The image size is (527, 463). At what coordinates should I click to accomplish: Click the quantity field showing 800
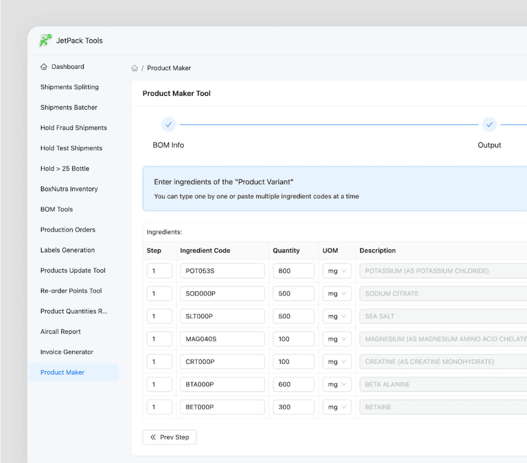tap(293, 271)
